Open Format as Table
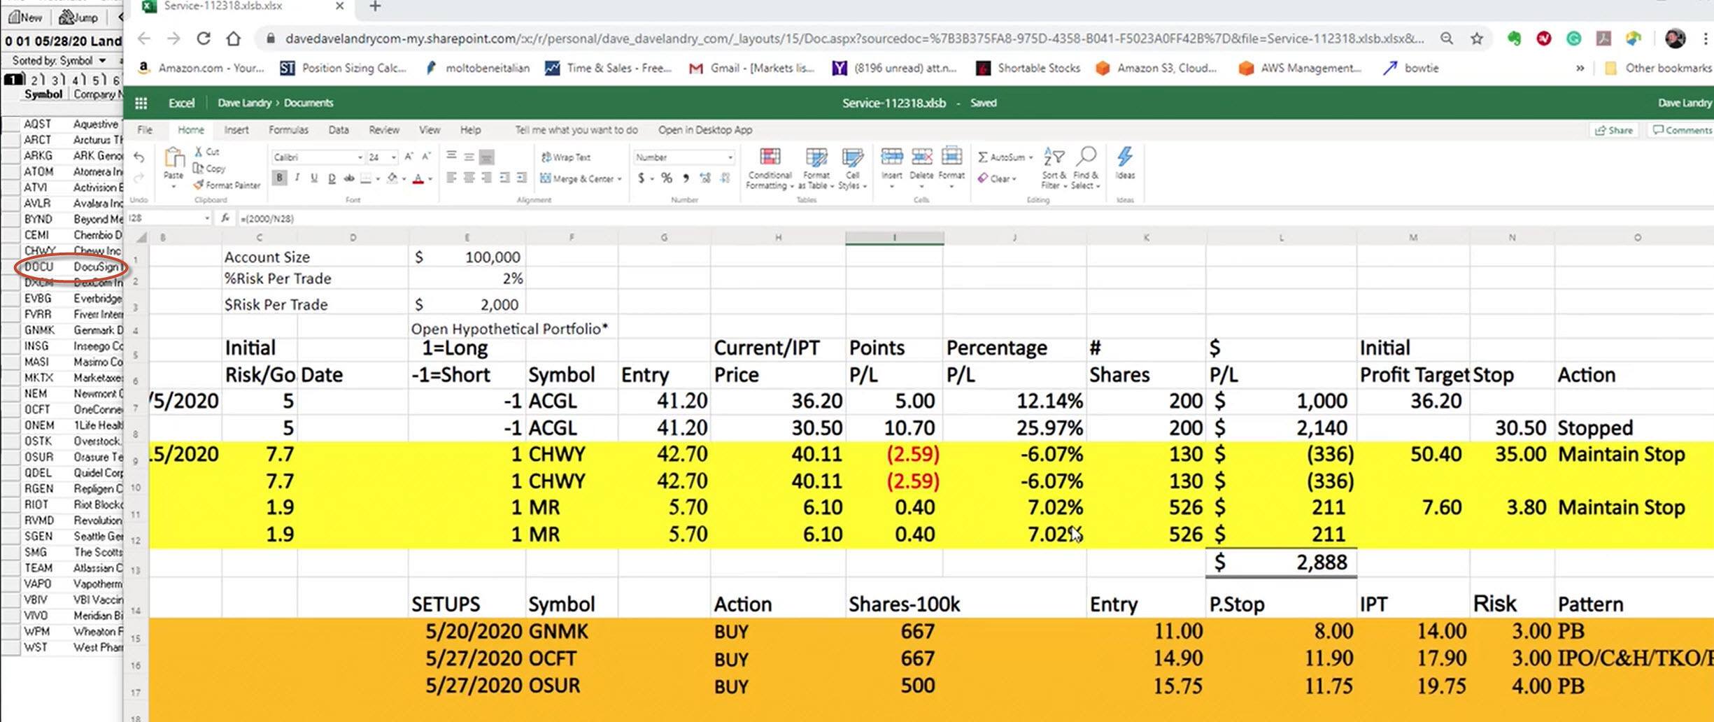This screenshot has height=722, width=1714. tap(816, 169)
